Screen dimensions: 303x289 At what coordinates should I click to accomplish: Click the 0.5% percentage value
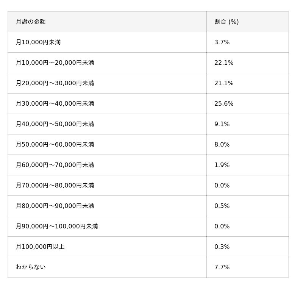point(222,206)
